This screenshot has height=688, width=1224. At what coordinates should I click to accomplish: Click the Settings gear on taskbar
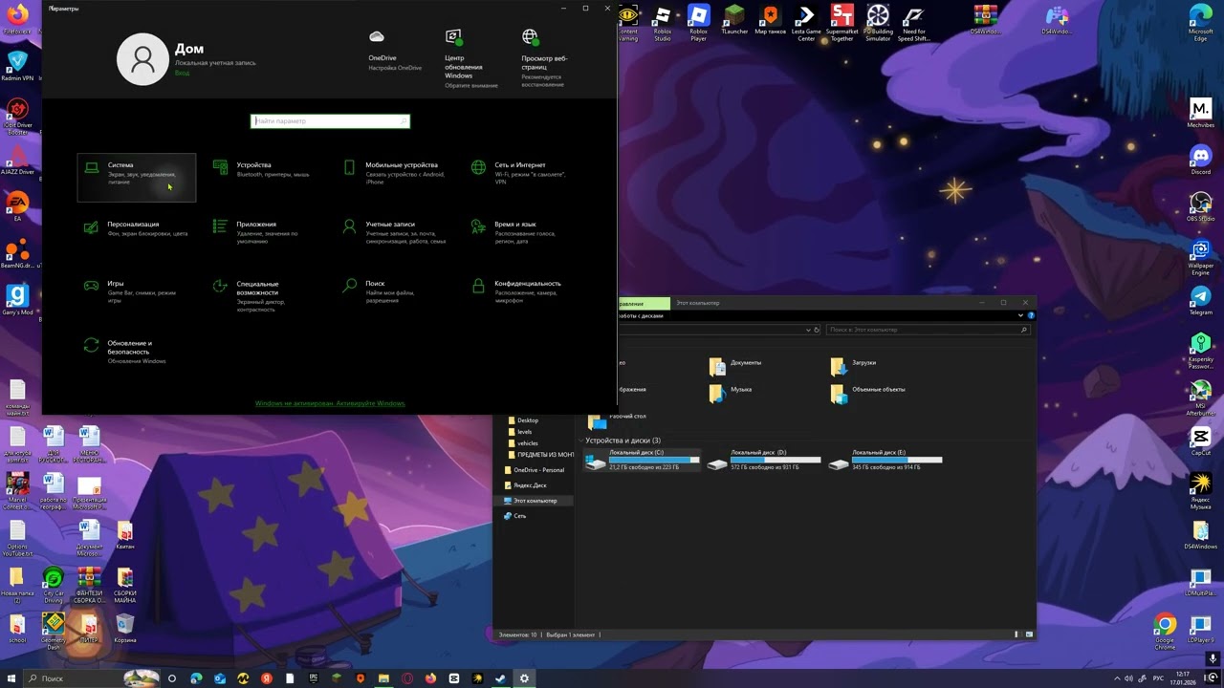click(524, 678)
